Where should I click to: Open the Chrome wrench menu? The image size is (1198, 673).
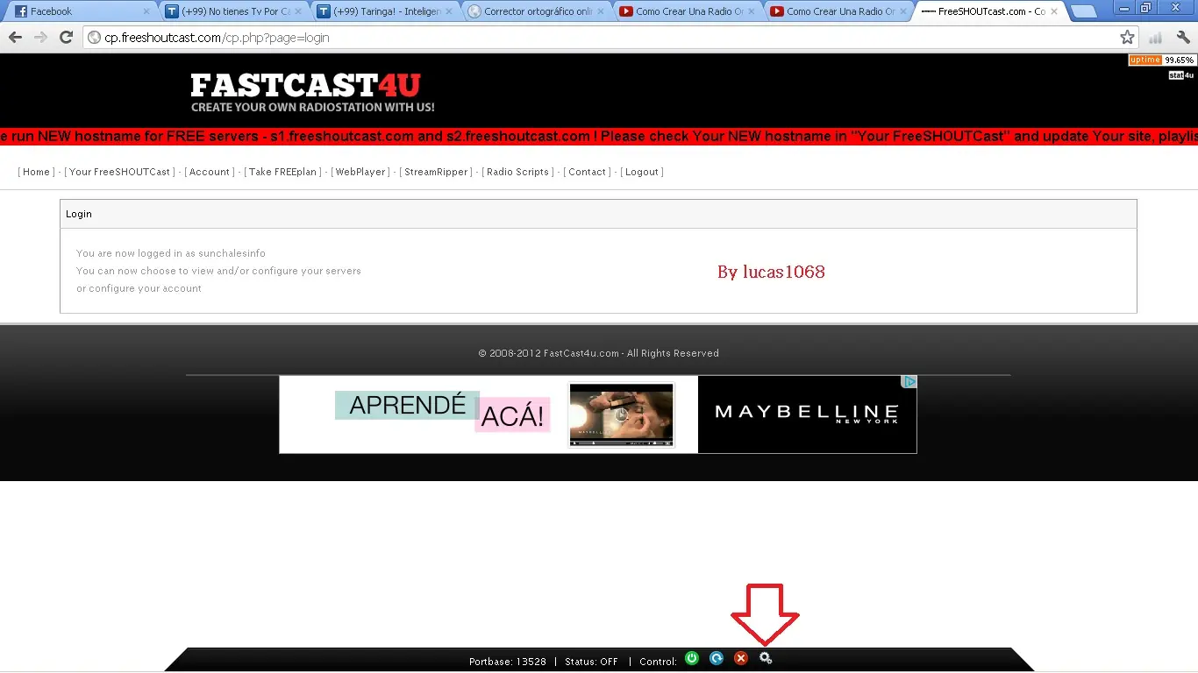pyautogui.click(x=1183, y=38)
